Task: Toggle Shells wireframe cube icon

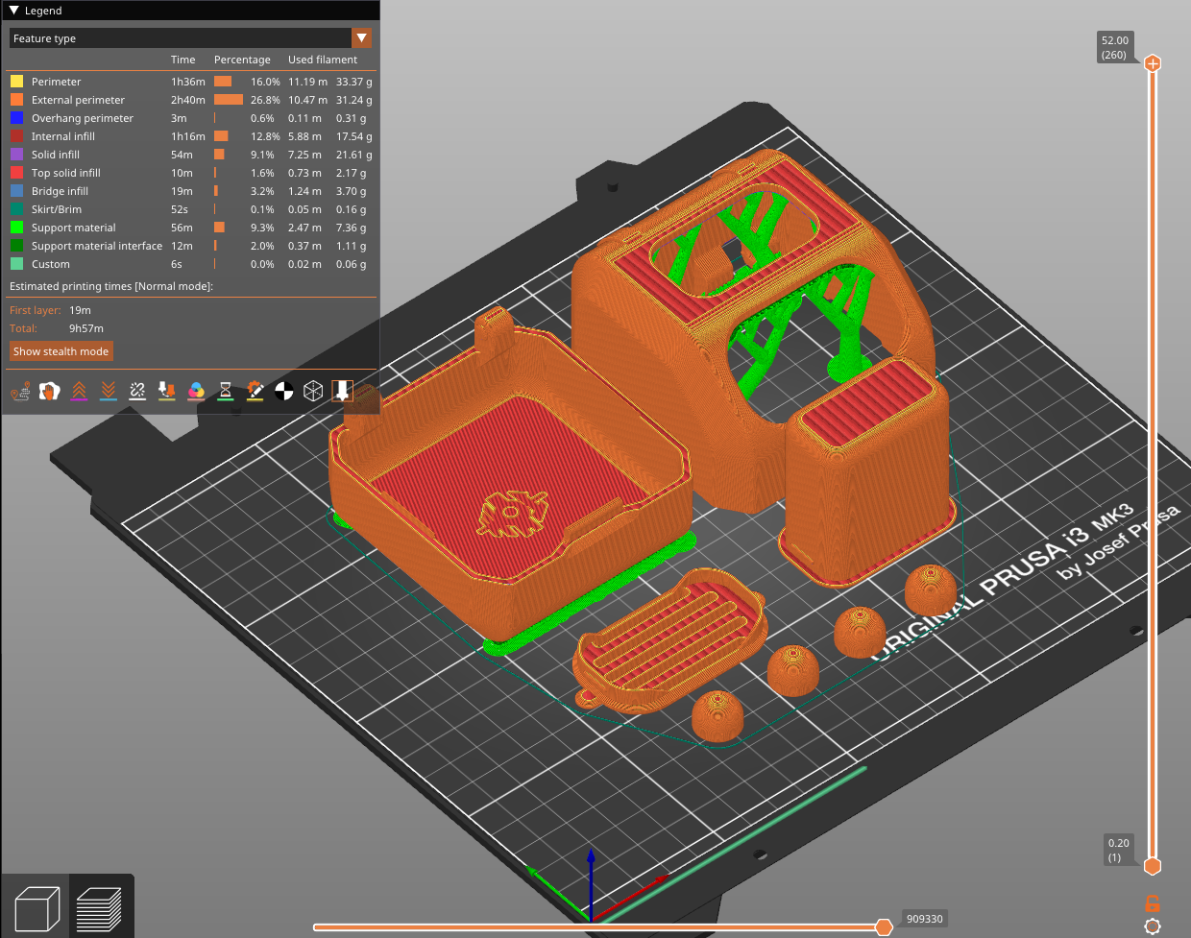Action: (313, 391)
